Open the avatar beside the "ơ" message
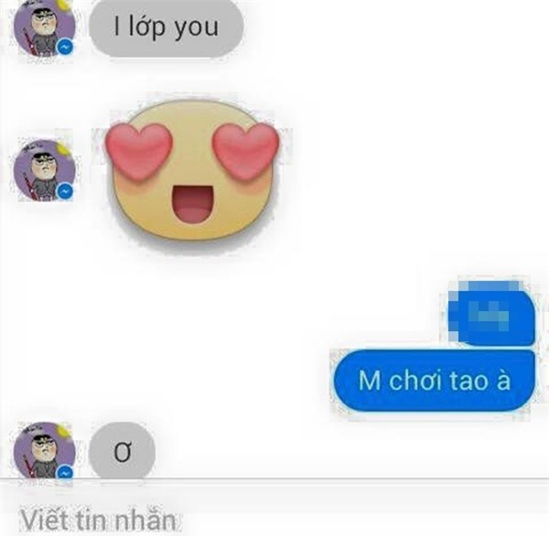Viewport: 549px width, 536px height. click(45, 451)
